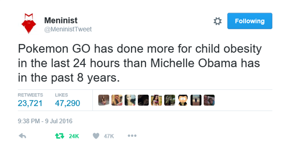Open the gear settings menu
This screenshot has height=148, width=289.
pyautogui.click(x=217, y=21)
